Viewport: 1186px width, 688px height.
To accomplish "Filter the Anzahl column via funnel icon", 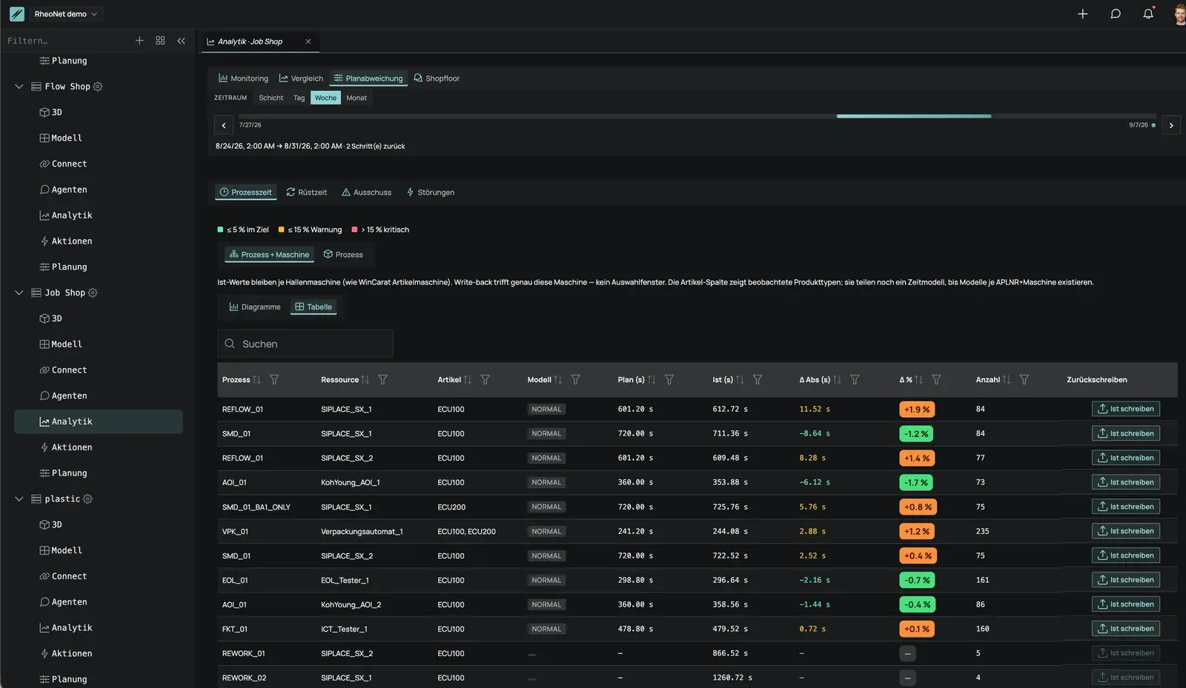I will 1024,380.
